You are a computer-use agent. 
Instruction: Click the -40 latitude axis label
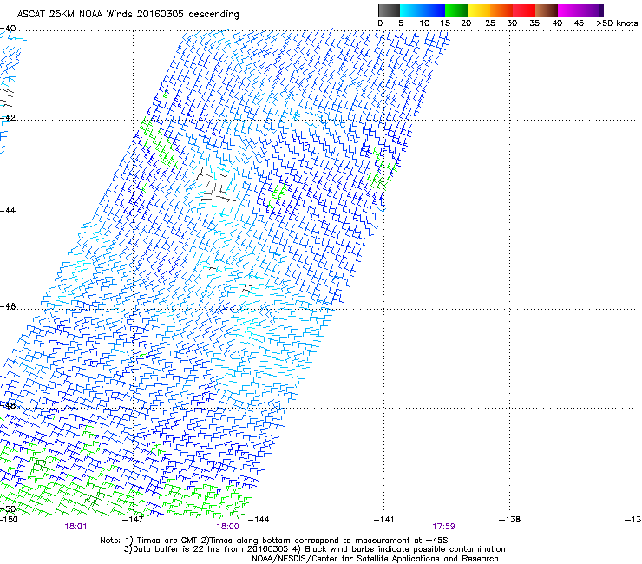point(8,29)
